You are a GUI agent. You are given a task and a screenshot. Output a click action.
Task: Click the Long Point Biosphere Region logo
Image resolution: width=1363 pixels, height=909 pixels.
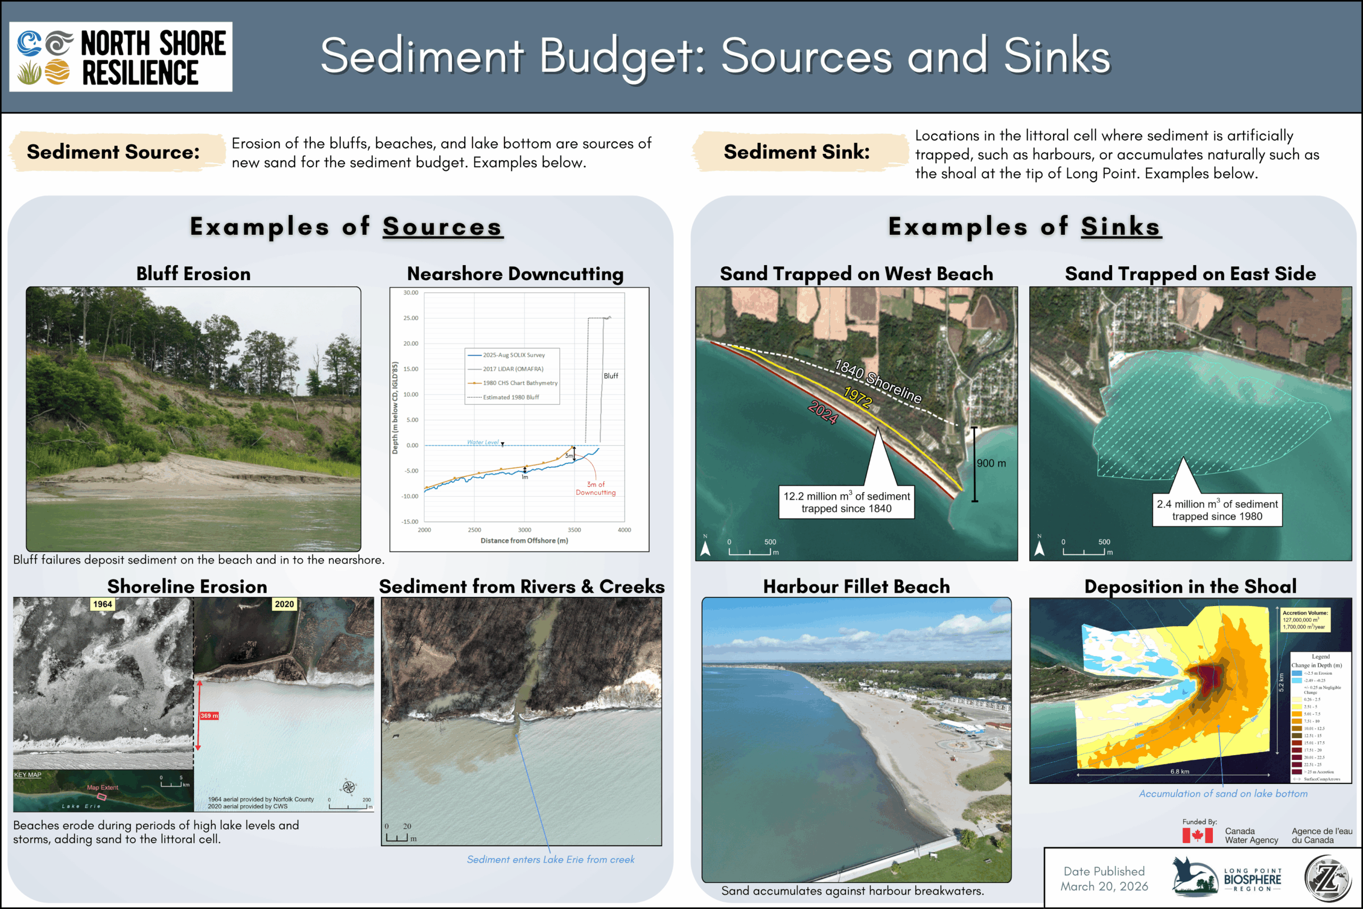pyautogui.click(x=1226, y=878)
